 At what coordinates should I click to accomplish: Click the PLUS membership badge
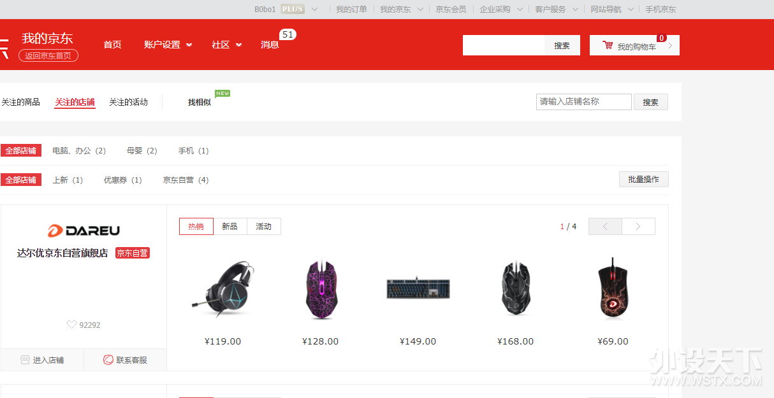(293, 9)
